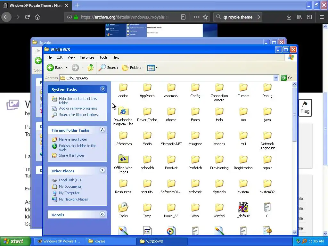Click Share this folder link
This screenshot has width=328, height=246.
click(x=71, y=155)
